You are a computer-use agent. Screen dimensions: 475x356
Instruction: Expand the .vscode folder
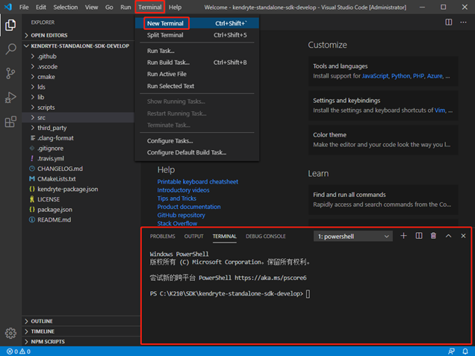(78, 66)
